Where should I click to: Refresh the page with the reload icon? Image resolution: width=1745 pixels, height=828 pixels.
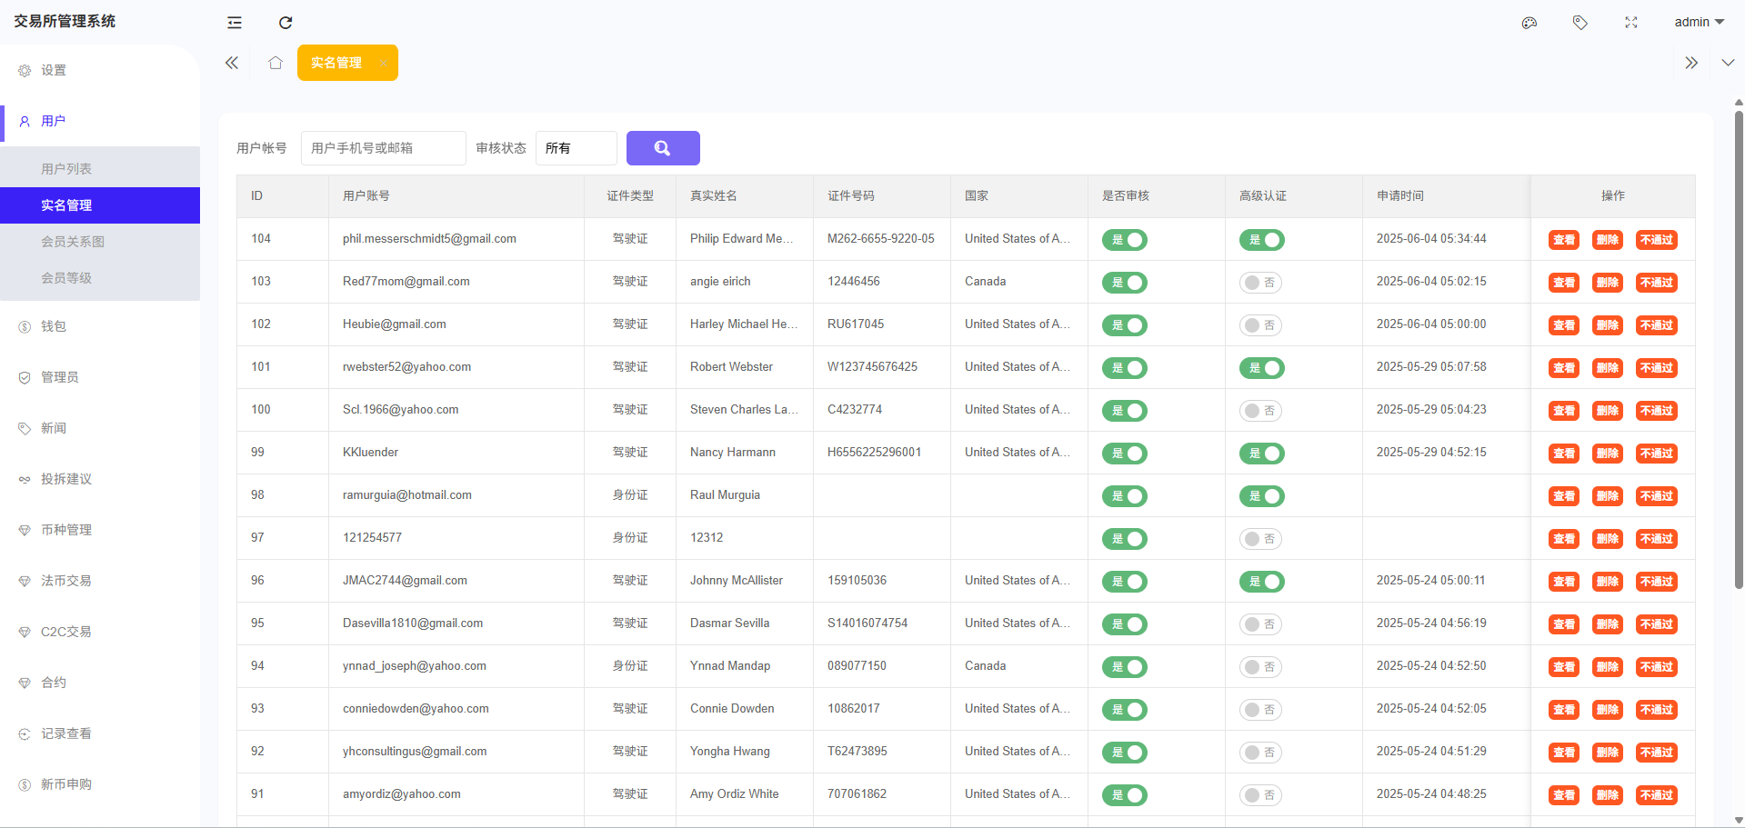[286, 22]
